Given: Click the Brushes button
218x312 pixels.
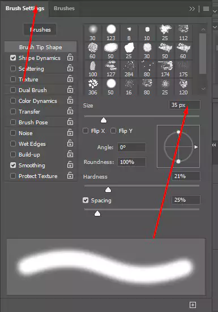Looking at the screenshot, I should tap(40, 29).
